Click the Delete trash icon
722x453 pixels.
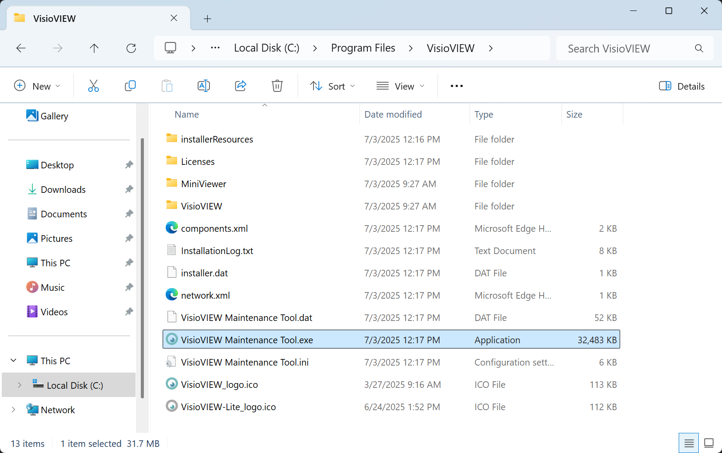[277, 86]
